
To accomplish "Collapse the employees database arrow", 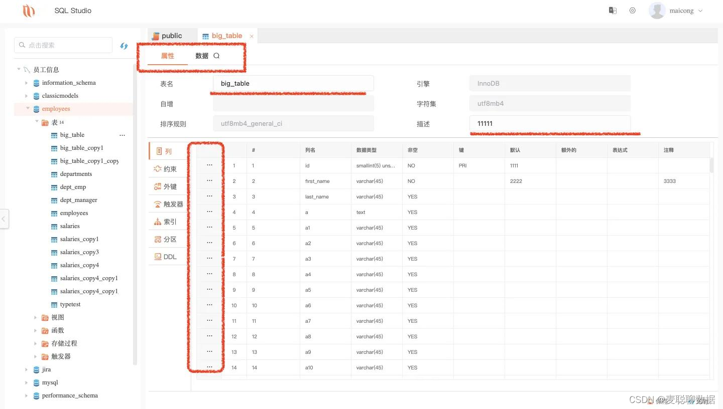I will point(28,108).
